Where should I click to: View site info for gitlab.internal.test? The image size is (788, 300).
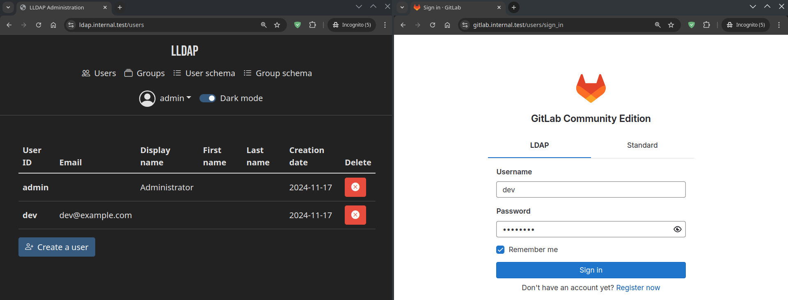(x=465, y=25)
